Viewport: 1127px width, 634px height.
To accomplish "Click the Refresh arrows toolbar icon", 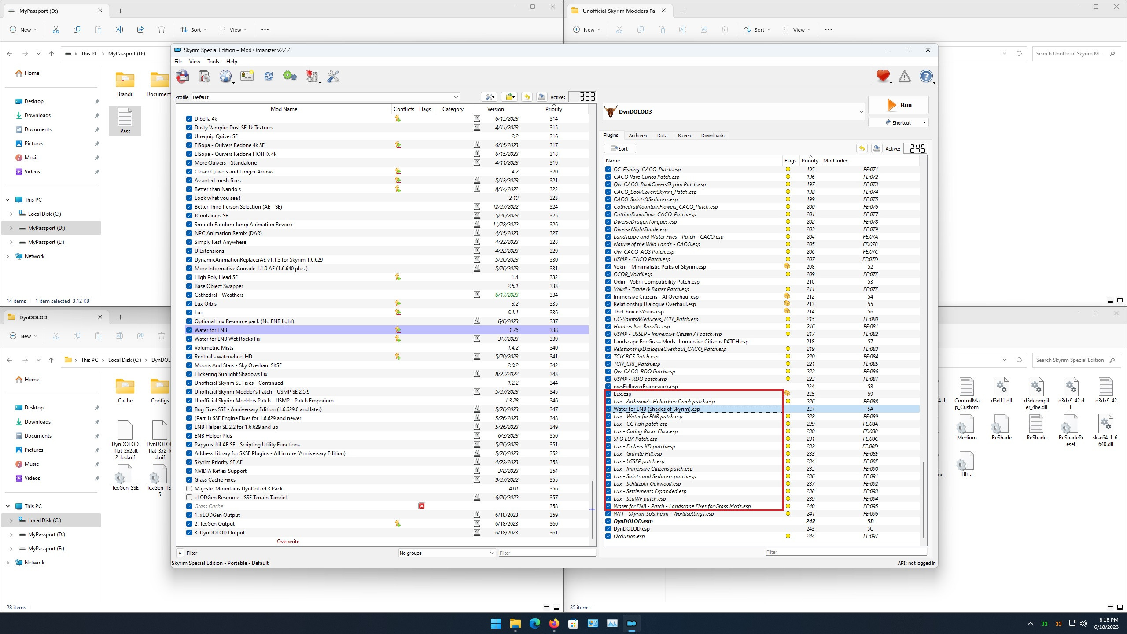I will 268,77.
